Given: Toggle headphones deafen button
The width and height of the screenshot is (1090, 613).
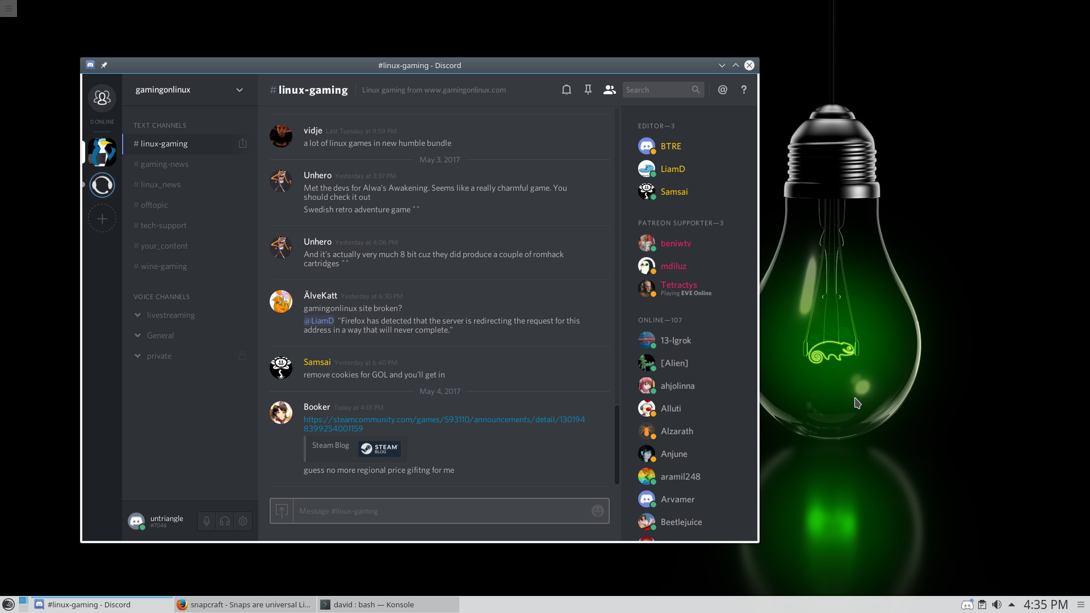Looking at the screenshot, I should pyautogui.click(x=225, y=521).
